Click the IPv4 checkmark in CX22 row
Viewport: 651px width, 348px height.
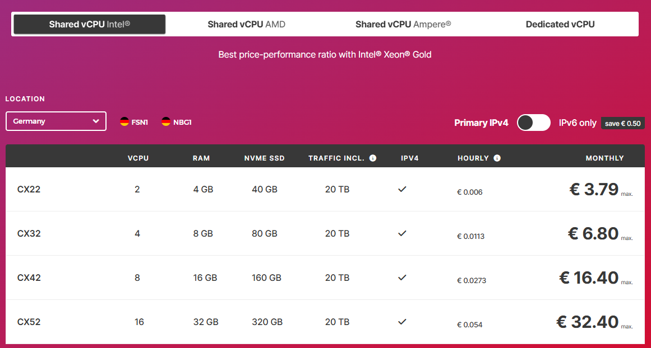[402, 189]
